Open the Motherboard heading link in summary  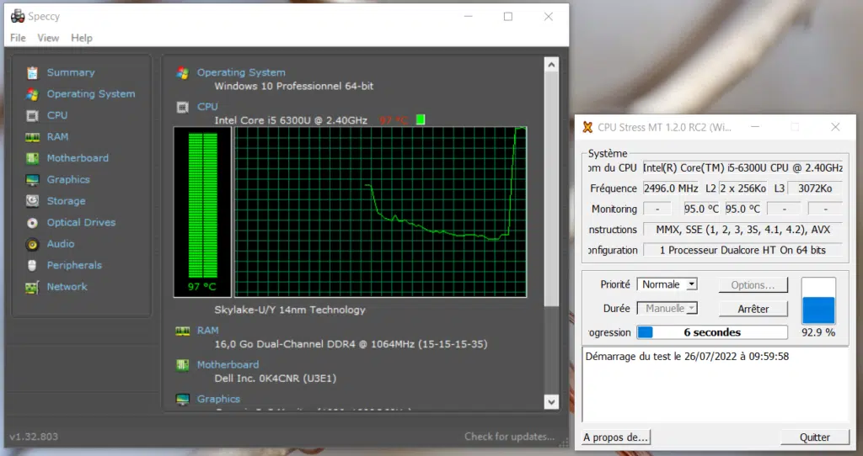click(x=228, y=365)
